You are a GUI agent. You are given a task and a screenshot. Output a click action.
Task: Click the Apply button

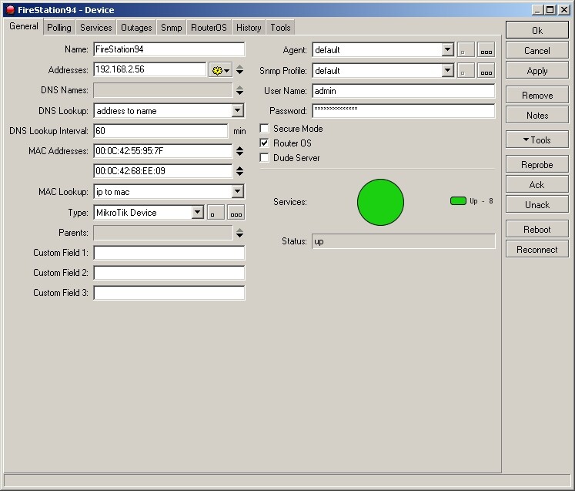click(537, 71)
